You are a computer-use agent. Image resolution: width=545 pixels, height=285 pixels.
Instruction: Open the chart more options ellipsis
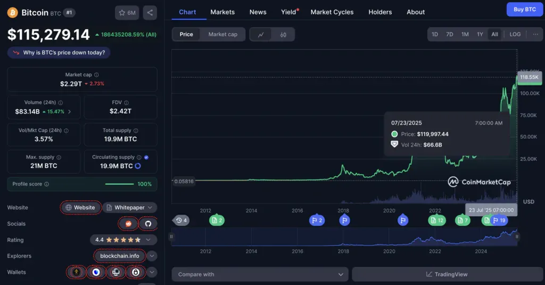[x=535, y=34]
